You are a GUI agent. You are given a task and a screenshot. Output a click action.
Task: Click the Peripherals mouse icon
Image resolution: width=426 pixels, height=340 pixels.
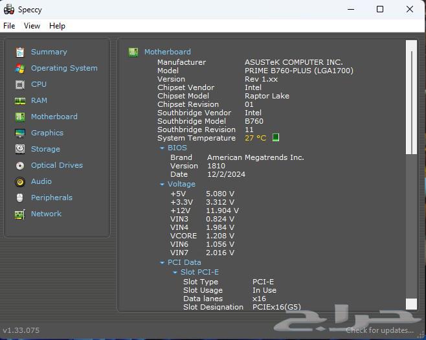[20, 198]
